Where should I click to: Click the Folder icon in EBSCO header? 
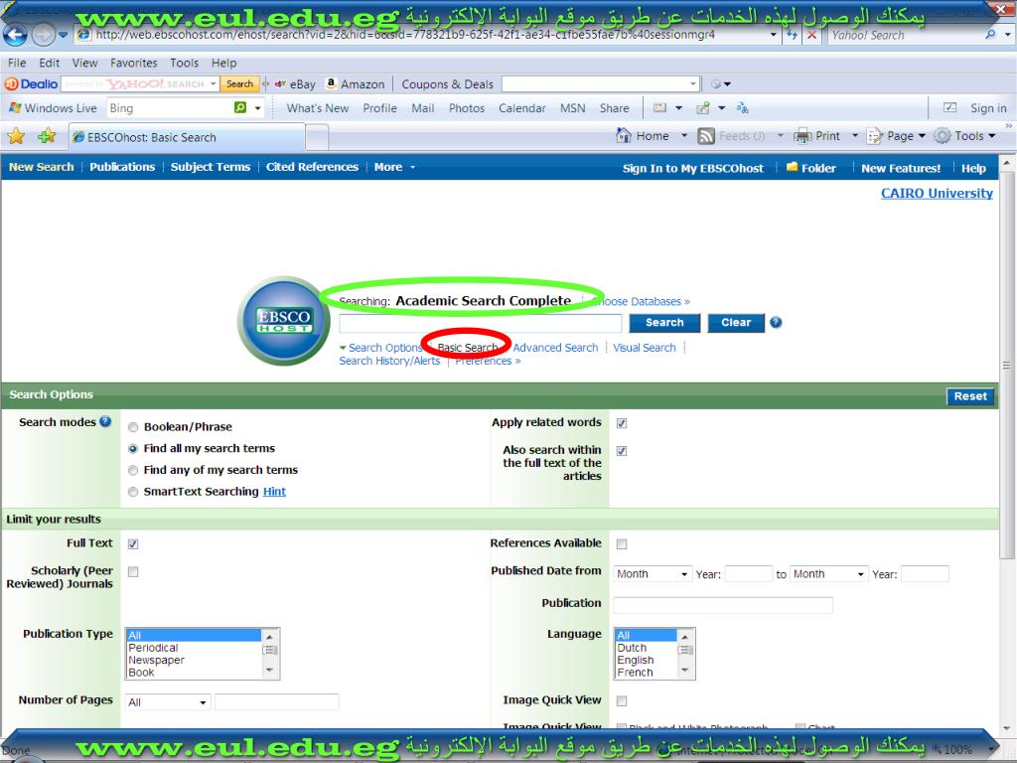(792, 167)
